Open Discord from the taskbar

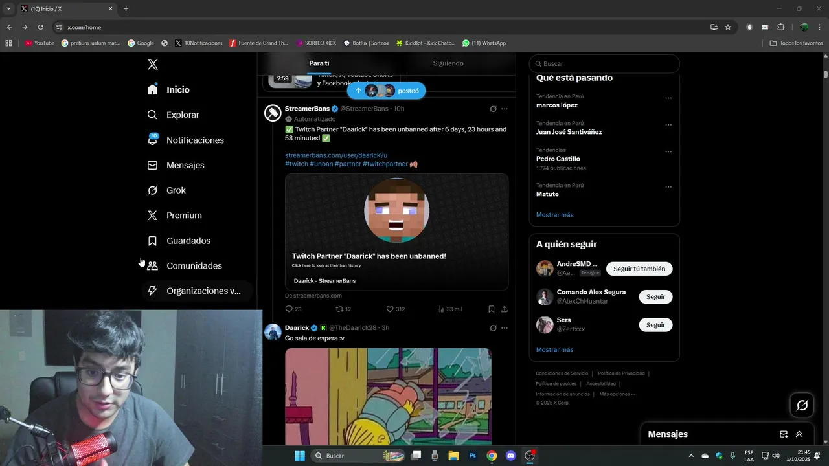point(510,456)
